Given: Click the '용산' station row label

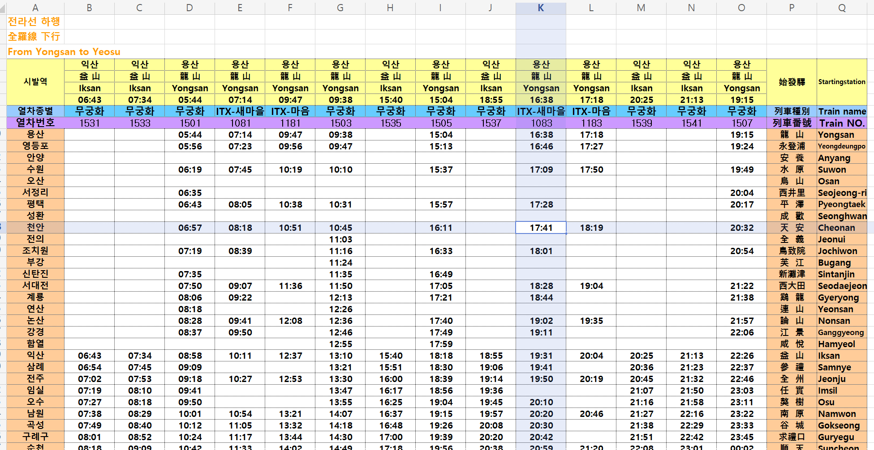Looking at the screenshot, I should 35,134.
